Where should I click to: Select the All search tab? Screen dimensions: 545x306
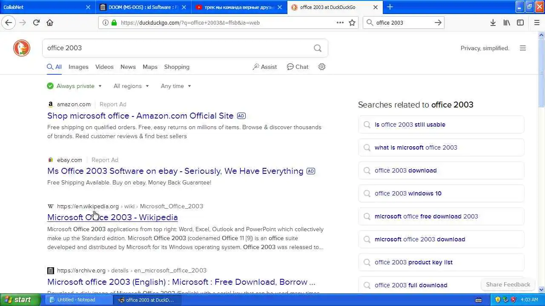coord(54,67)
